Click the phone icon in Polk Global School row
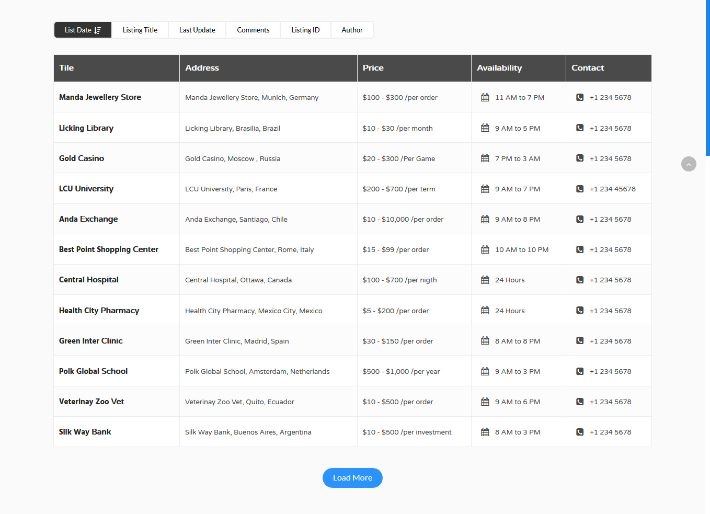 coord(579,371)
